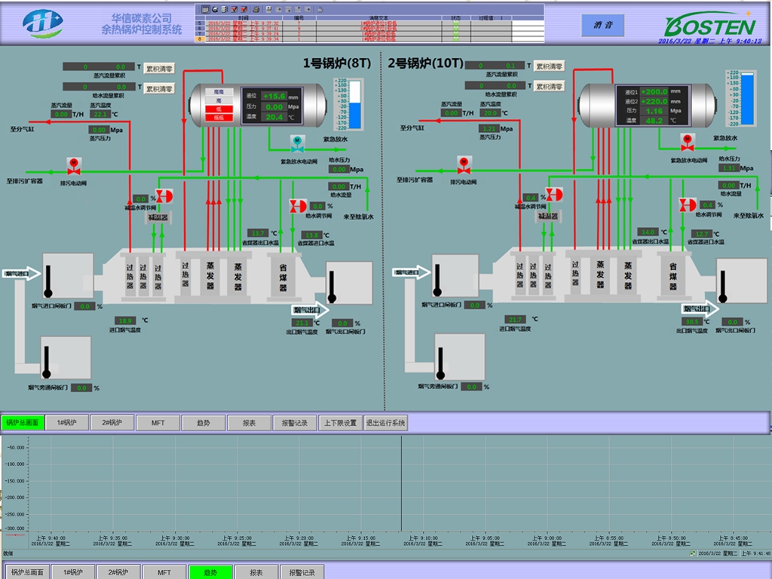
Task: Click boiler 1 flue gas inlet damper value field
Action: [84, 306]
